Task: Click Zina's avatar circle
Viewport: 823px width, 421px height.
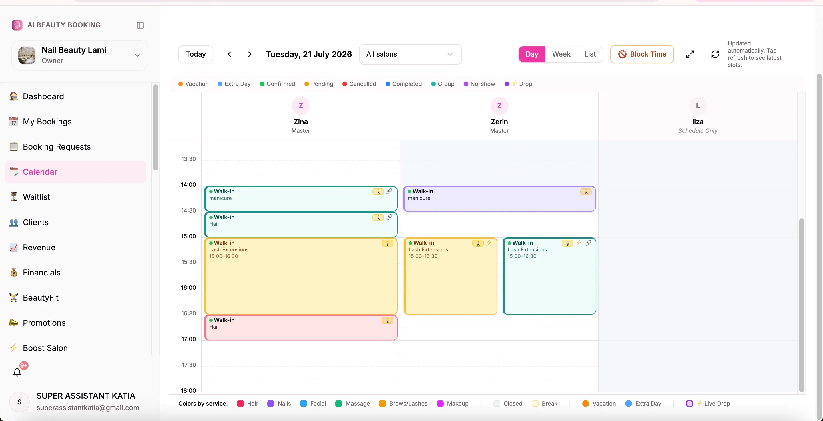Action: [x=301, y=106]
